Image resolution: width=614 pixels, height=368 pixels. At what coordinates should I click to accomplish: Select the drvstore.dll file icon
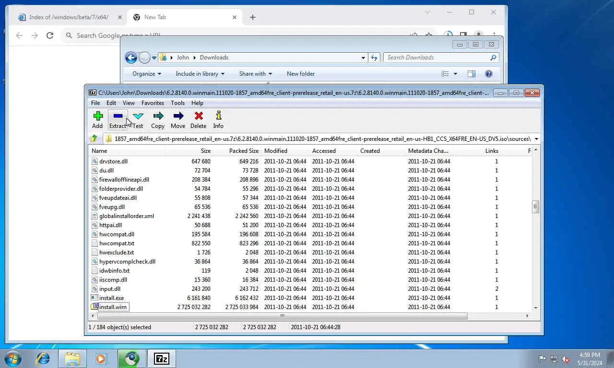point(94,161)
